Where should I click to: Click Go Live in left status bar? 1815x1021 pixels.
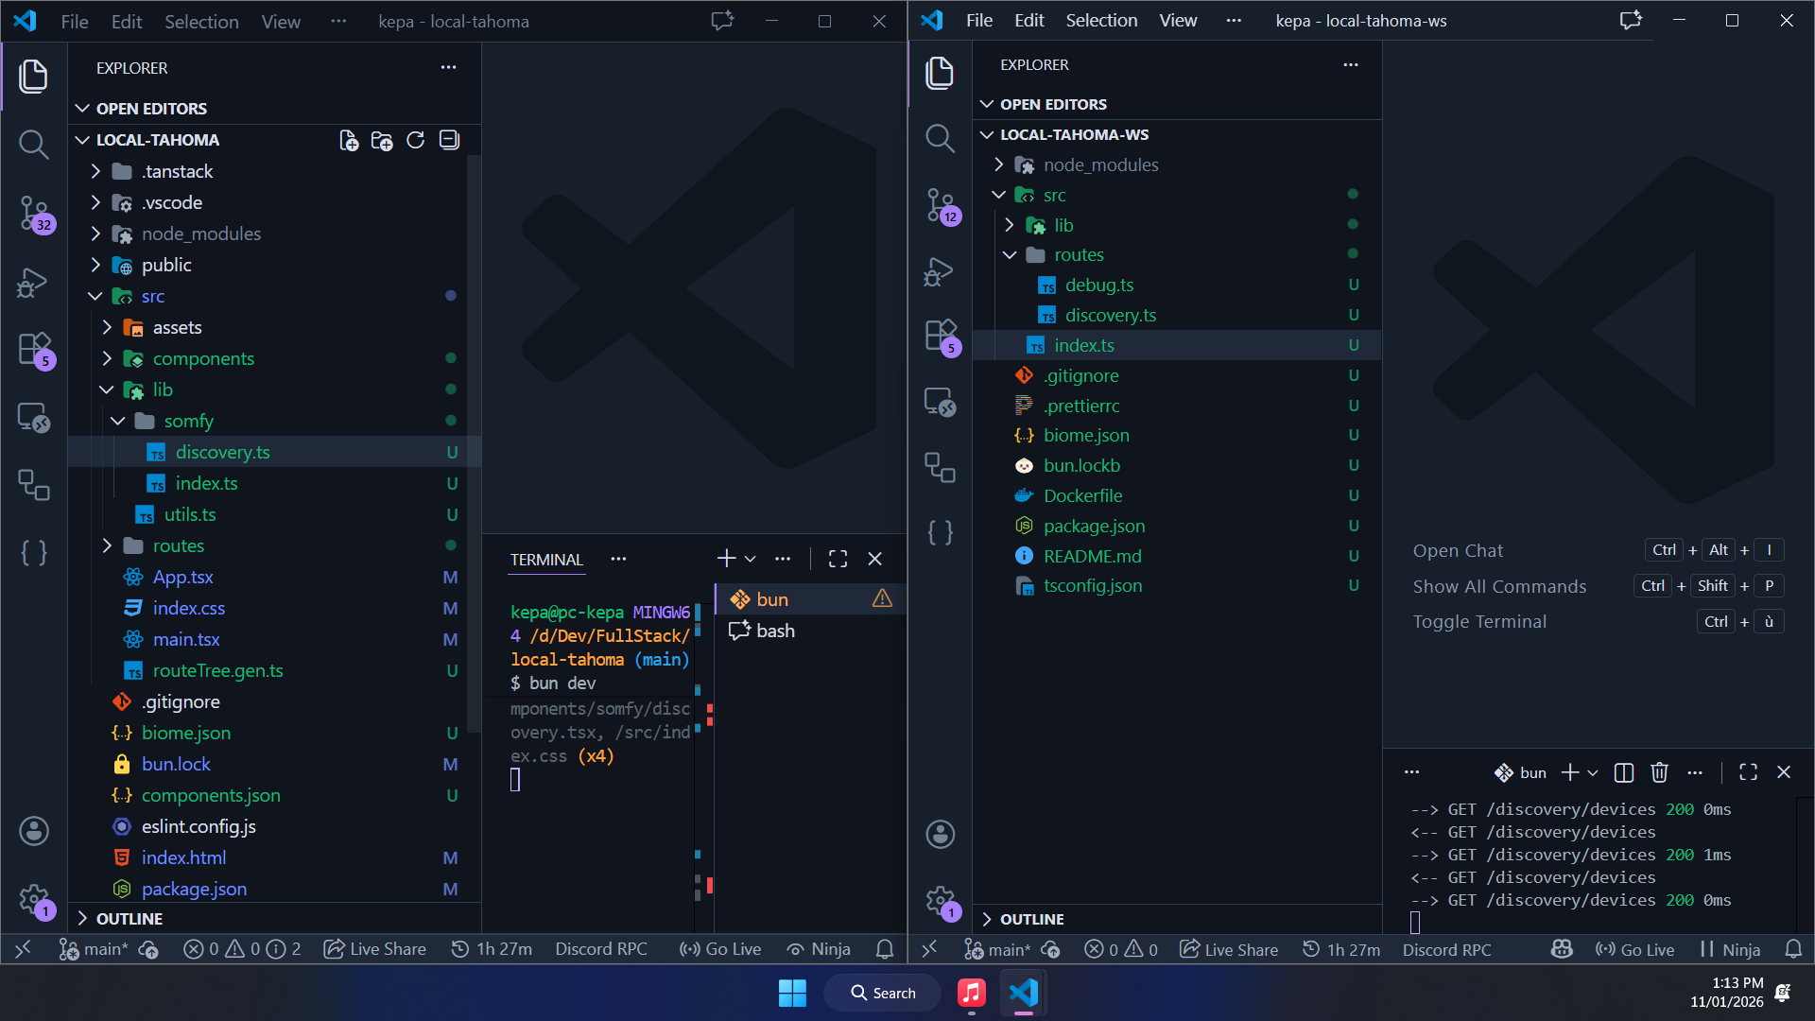click(721, 949)
